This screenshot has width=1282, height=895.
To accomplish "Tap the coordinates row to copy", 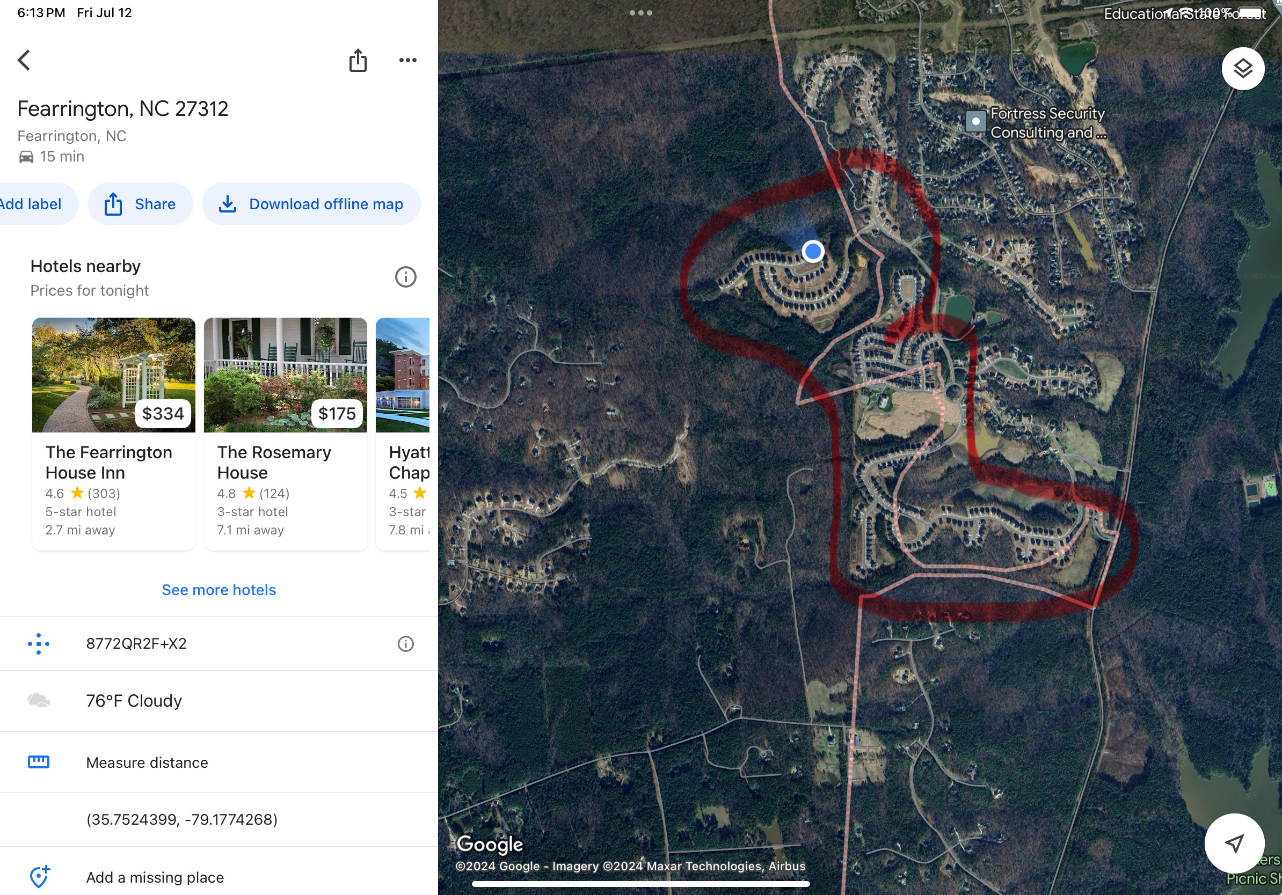I will tap(219, 819).
